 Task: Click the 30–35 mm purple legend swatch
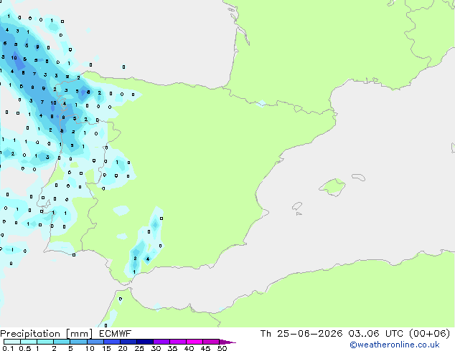coord(161,342)
